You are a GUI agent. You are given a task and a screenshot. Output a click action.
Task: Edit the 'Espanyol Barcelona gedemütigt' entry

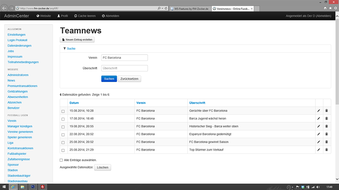point(319,134)
